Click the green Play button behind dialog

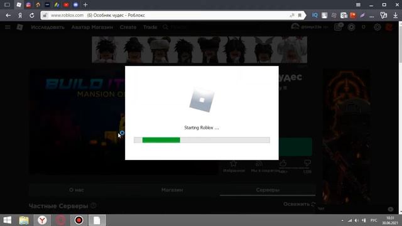point(295,147)
